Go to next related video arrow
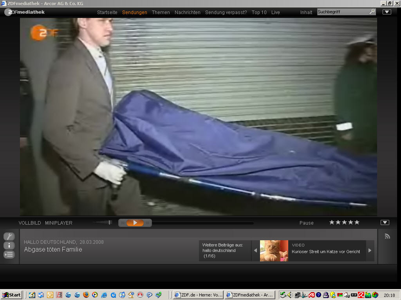The image size is (401, 300). [370, 251]
